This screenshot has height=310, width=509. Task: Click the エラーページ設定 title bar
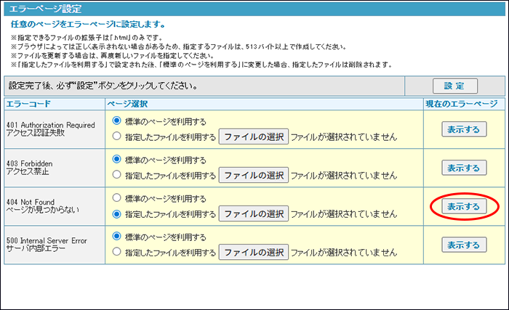[x=254, y=9]
